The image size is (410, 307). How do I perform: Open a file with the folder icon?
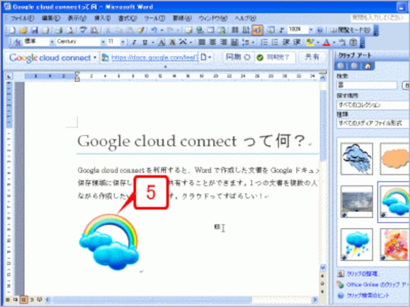click(x=23, y=30)
